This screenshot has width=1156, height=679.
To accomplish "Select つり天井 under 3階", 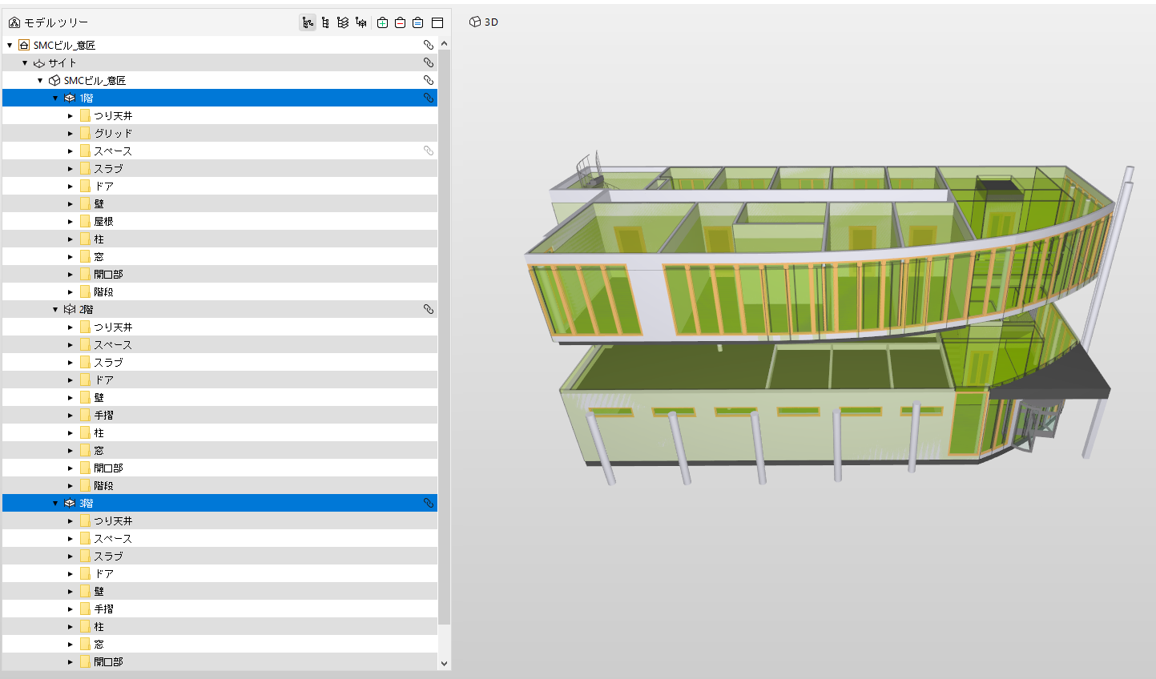I will [x=220, y=520].
